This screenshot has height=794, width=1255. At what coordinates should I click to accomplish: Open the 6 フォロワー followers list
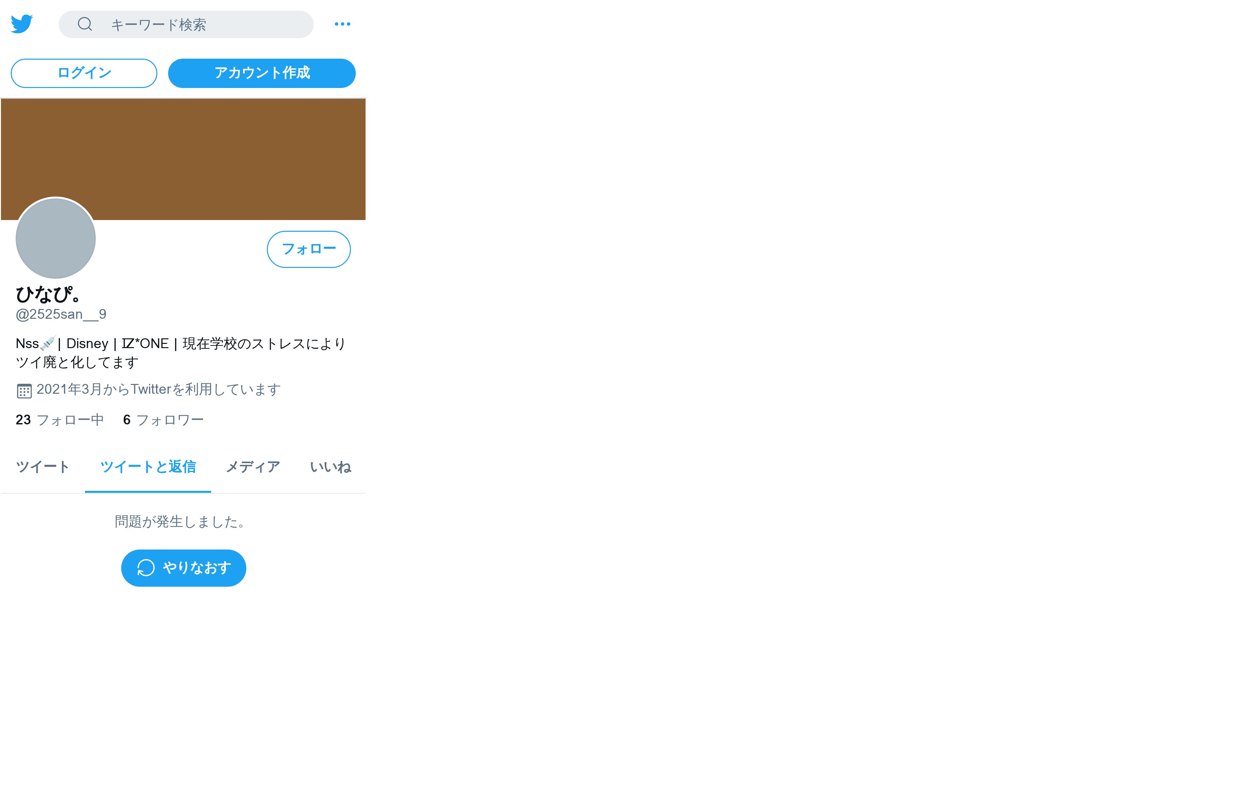[x=163, y=420]
